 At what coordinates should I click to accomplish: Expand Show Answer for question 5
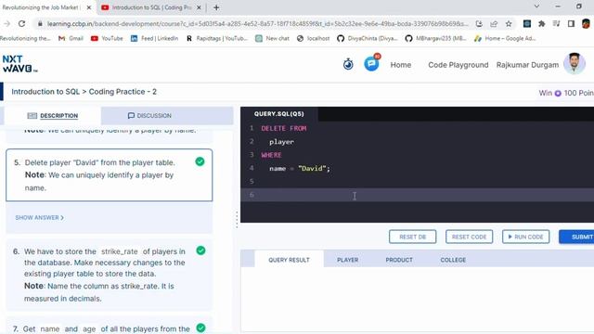39,217
